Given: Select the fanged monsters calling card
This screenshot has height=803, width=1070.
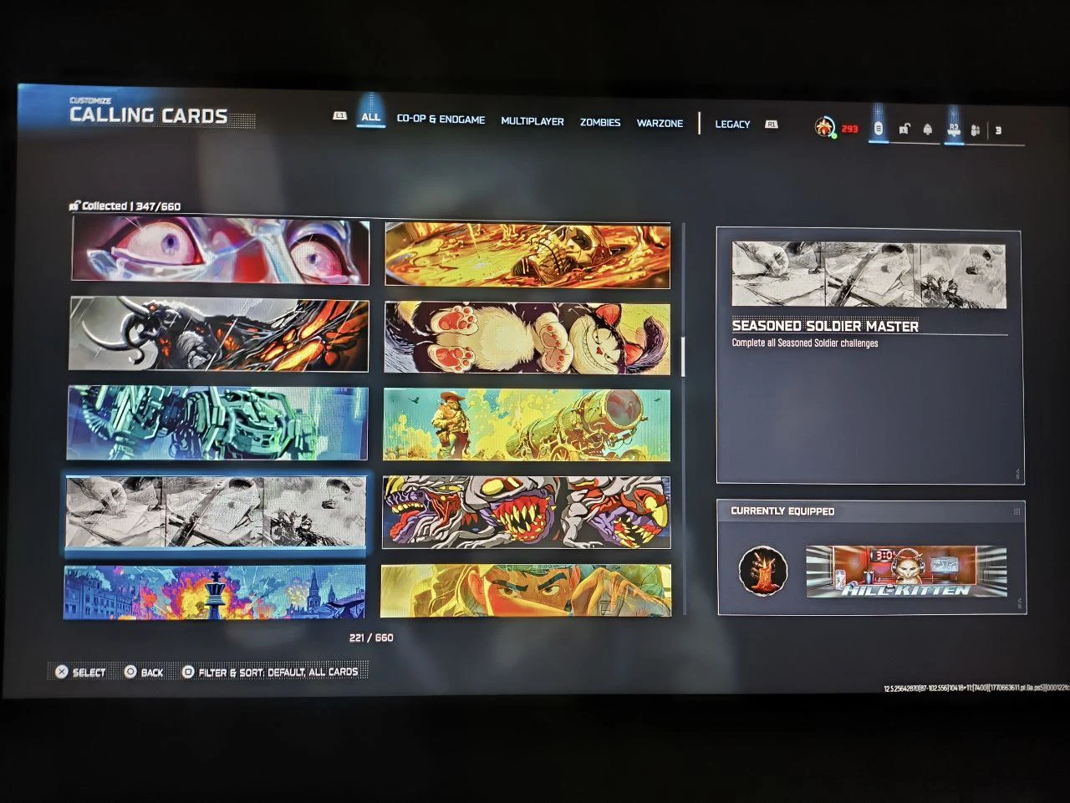Looking at the screenshot, I should (x=527, y=512).
